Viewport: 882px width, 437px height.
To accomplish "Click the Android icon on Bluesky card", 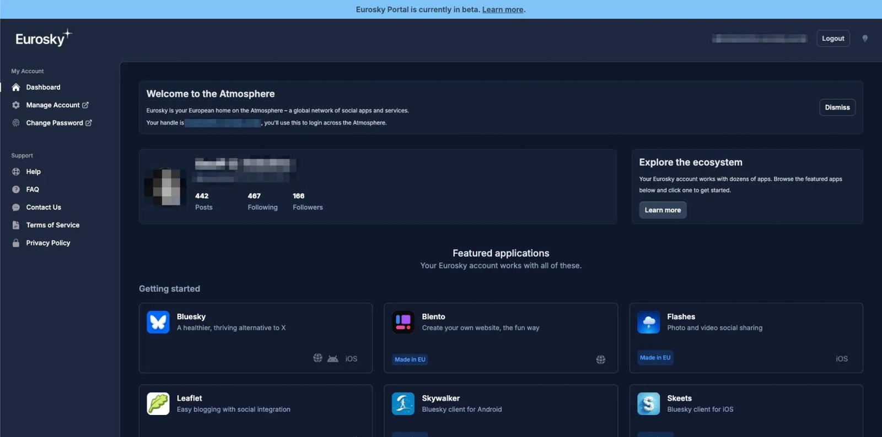I will point(332,358).
